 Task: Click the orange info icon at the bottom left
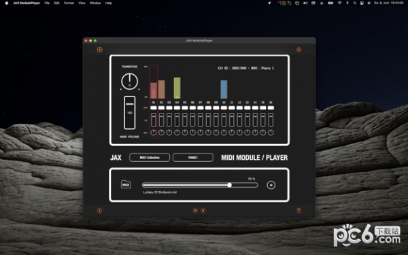100,211
